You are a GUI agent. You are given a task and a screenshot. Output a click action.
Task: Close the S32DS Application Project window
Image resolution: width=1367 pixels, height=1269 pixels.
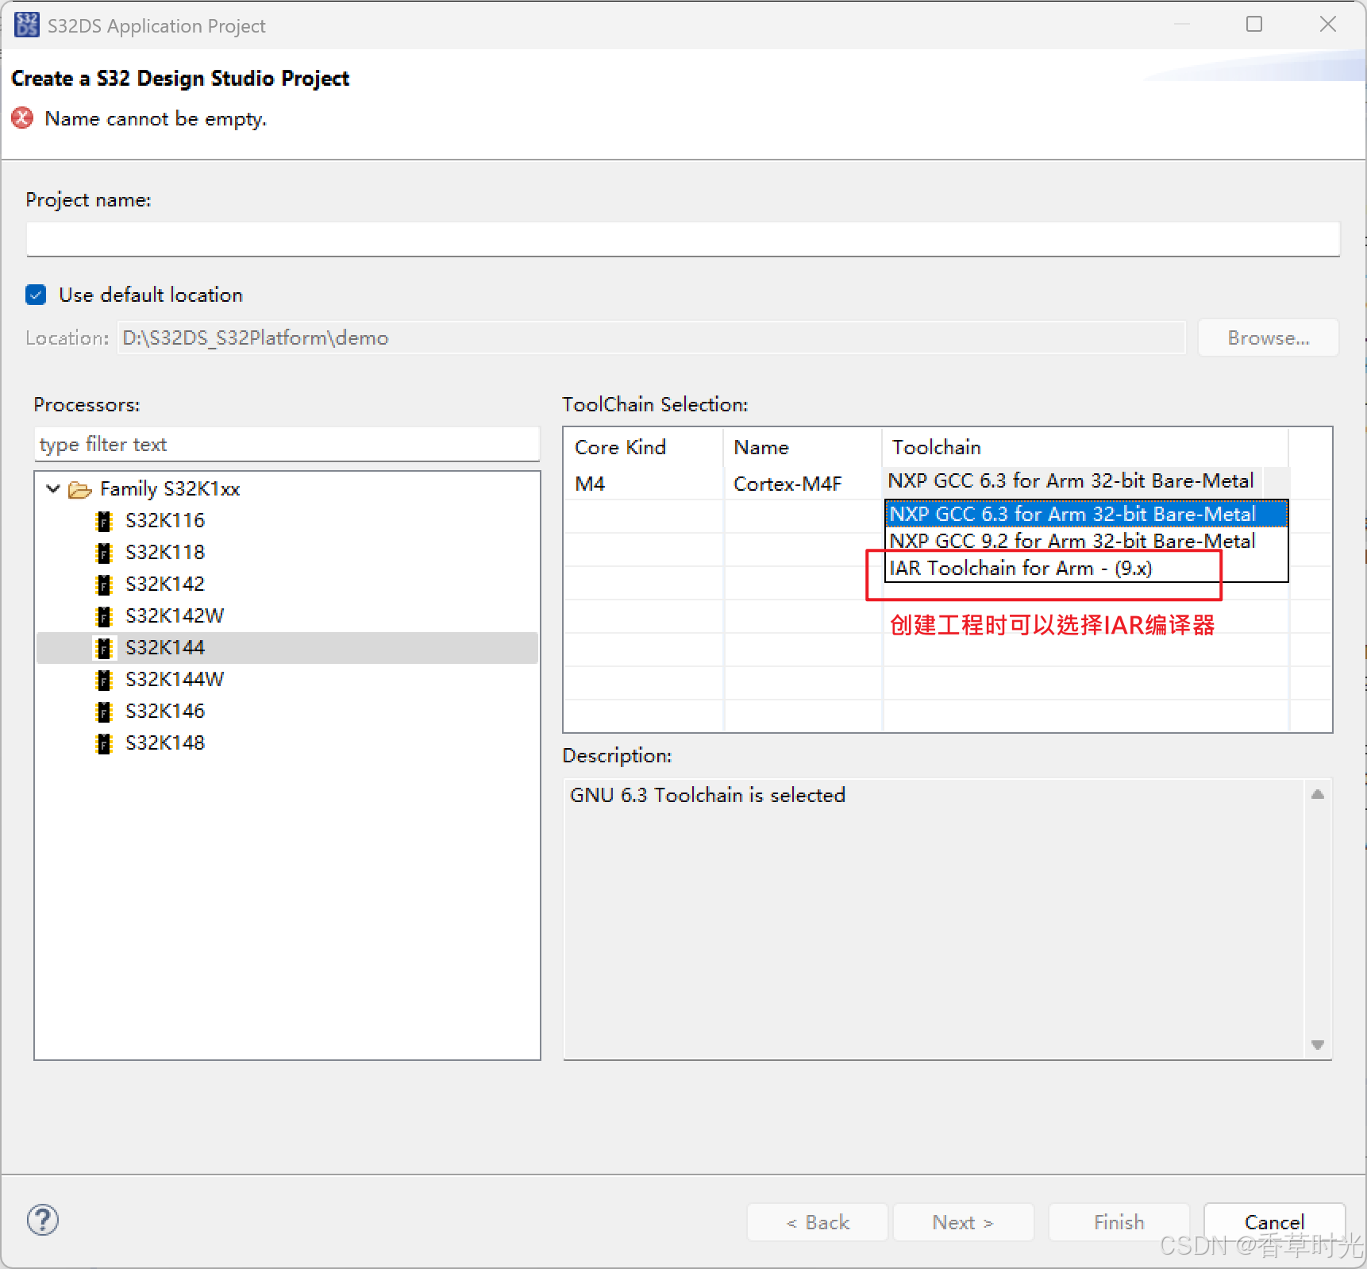1328,25
